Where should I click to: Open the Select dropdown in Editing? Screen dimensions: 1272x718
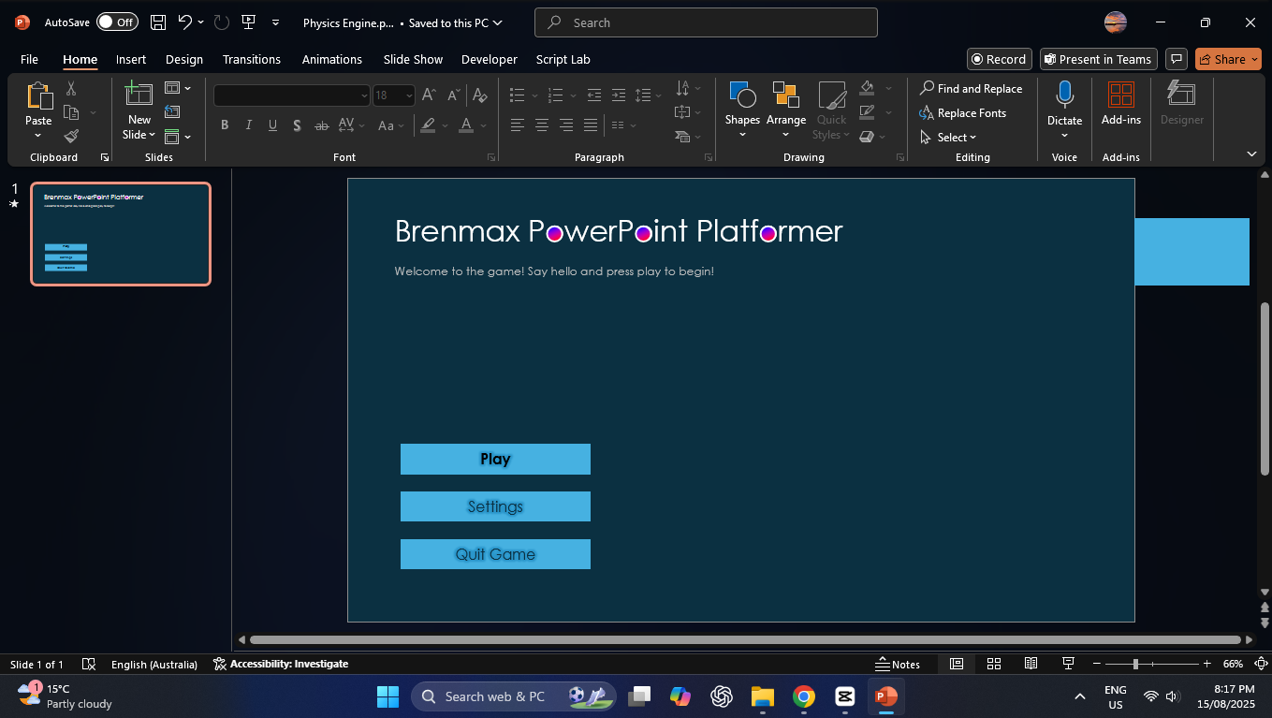pyautogui.click(x=957, y=138)
